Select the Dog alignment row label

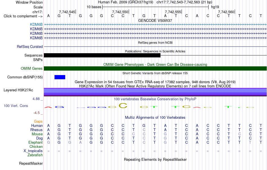[39, 138]
